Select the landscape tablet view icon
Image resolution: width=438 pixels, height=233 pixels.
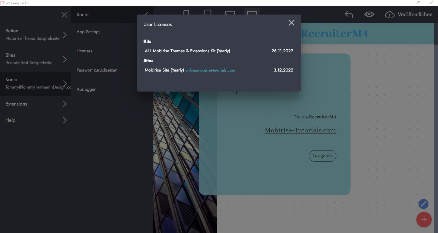click(230, 13)
